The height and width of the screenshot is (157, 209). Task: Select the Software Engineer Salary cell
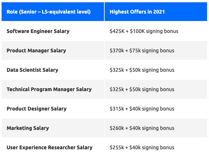click(38, 31)
